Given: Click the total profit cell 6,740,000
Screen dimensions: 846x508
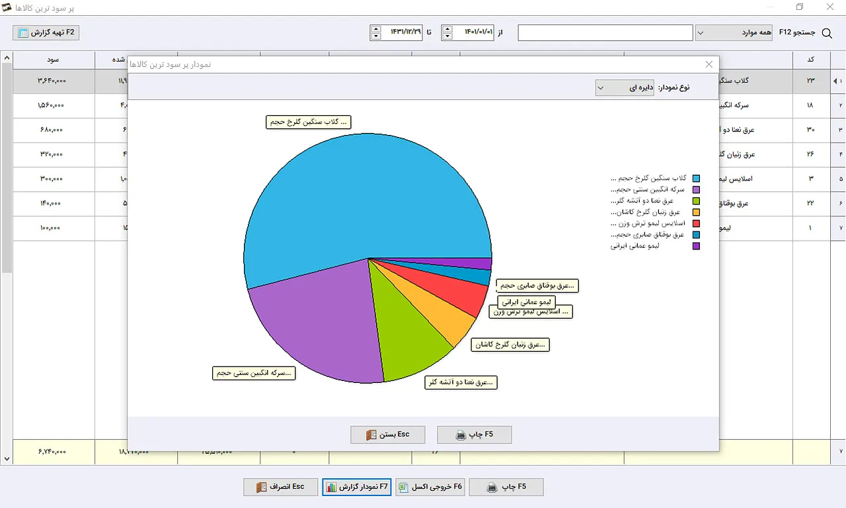Looking at the screenshot, I should (54, 451).
